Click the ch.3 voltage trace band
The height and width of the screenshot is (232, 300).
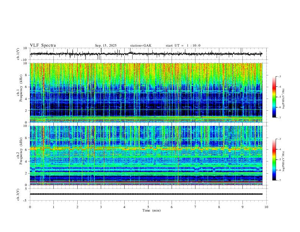(x=146, y=194)
